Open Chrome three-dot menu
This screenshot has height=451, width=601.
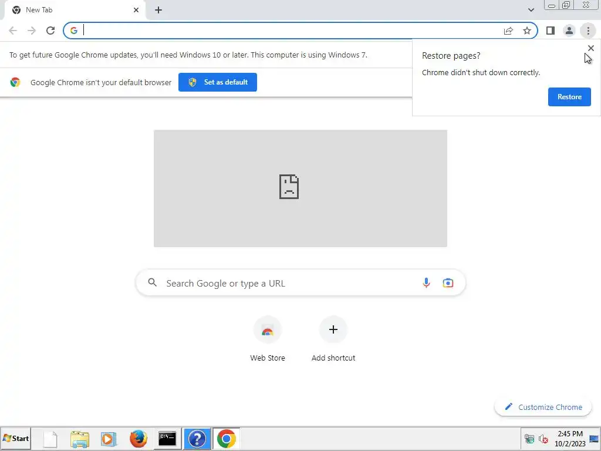[588, 31]
